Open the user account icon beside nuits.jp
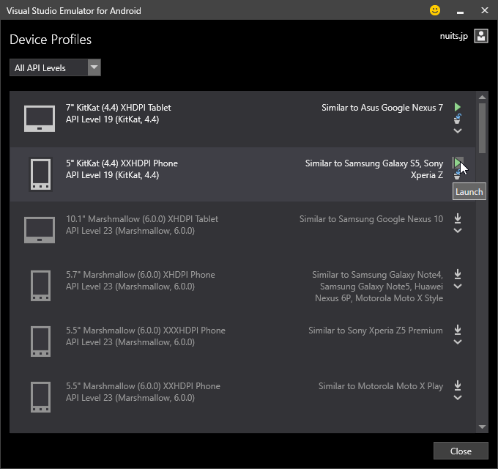This screenshot has width=498, height=469. 481,36
